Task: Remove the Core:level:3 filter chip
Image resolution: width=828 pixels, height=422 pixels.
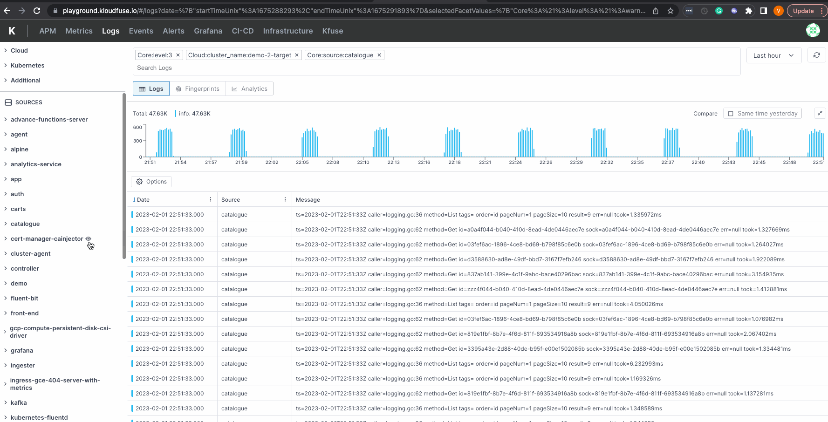Action: click(178, 55)
